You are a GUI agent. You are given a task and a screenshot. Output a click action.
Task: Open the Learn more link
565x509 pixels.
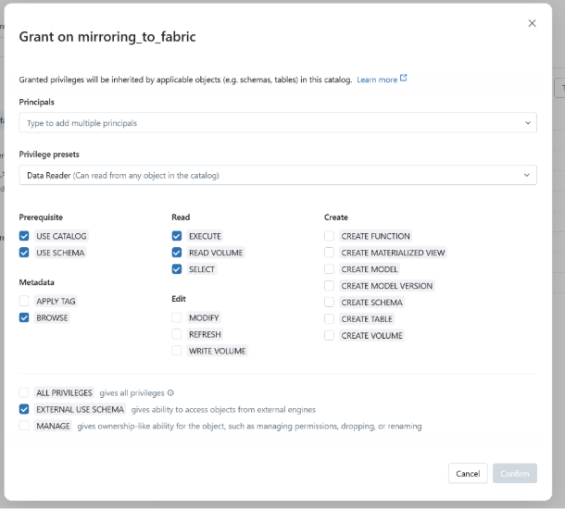pyautogui.click(x=377, y=80)
